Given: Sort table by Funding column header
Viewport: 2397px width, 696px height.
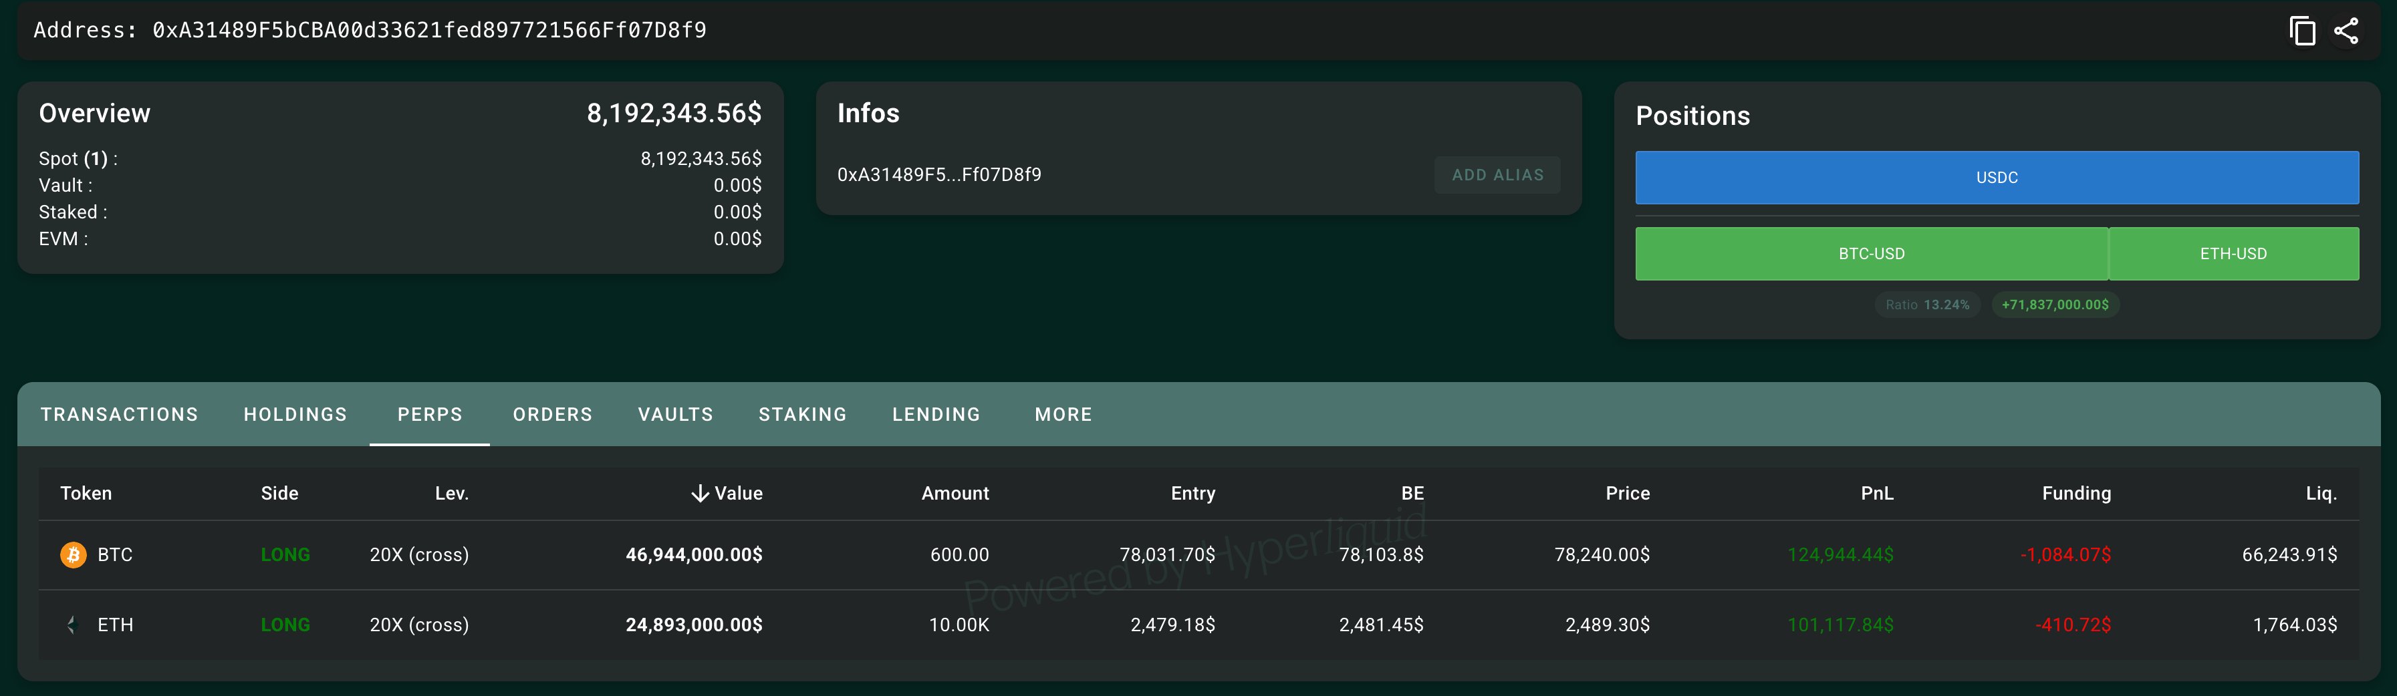Looking at the screenshot, I should point(2076,494).
